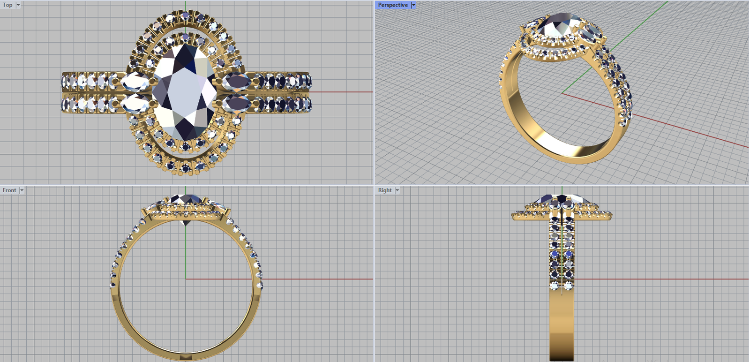Click the inner gold band in Perspective view
Viewport: 750px width, 362px height.
click(539, 136)
